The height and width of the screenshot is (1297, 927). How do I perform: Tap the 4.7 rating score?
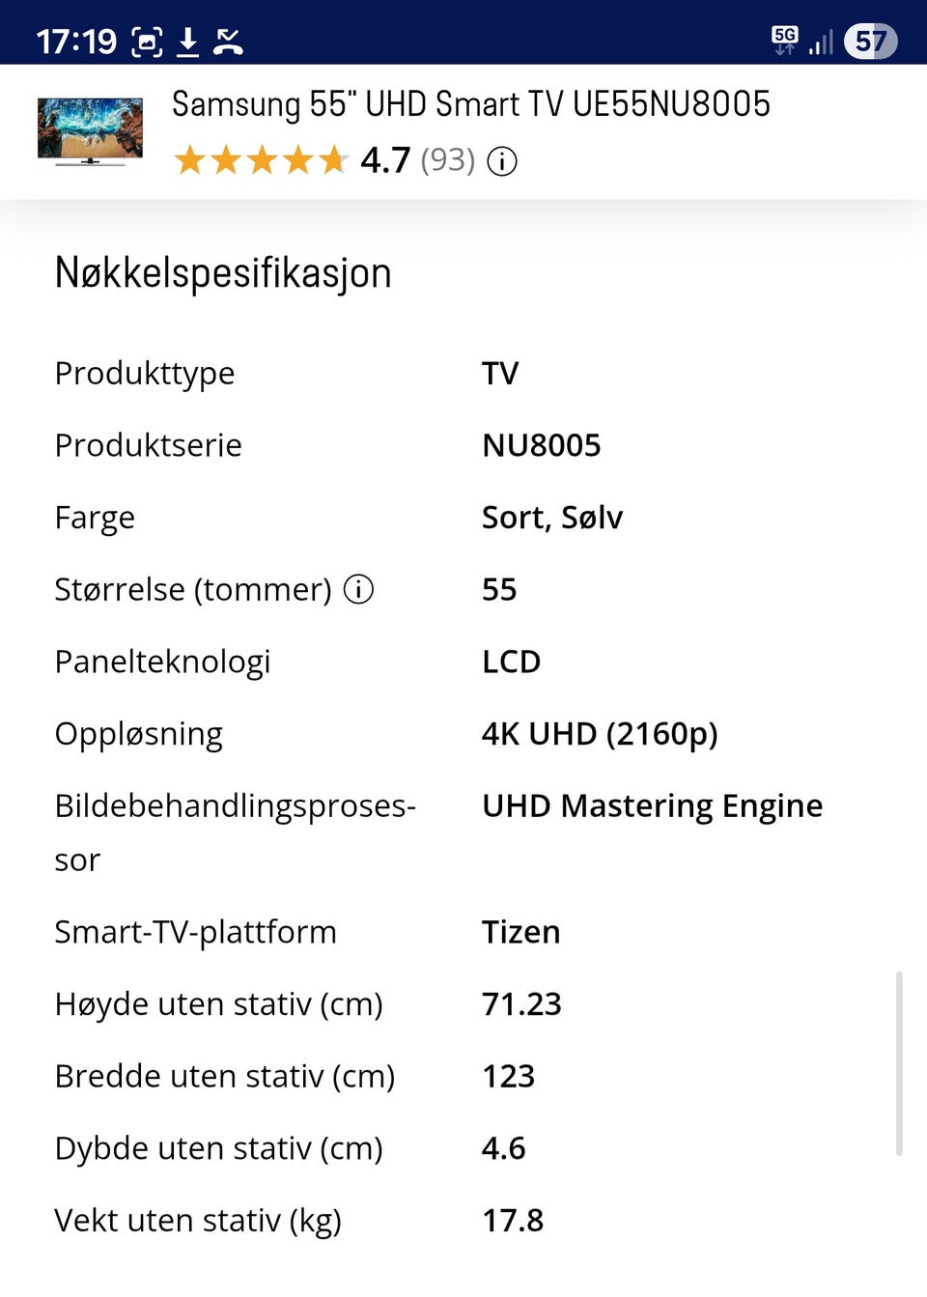coord(385,160)
